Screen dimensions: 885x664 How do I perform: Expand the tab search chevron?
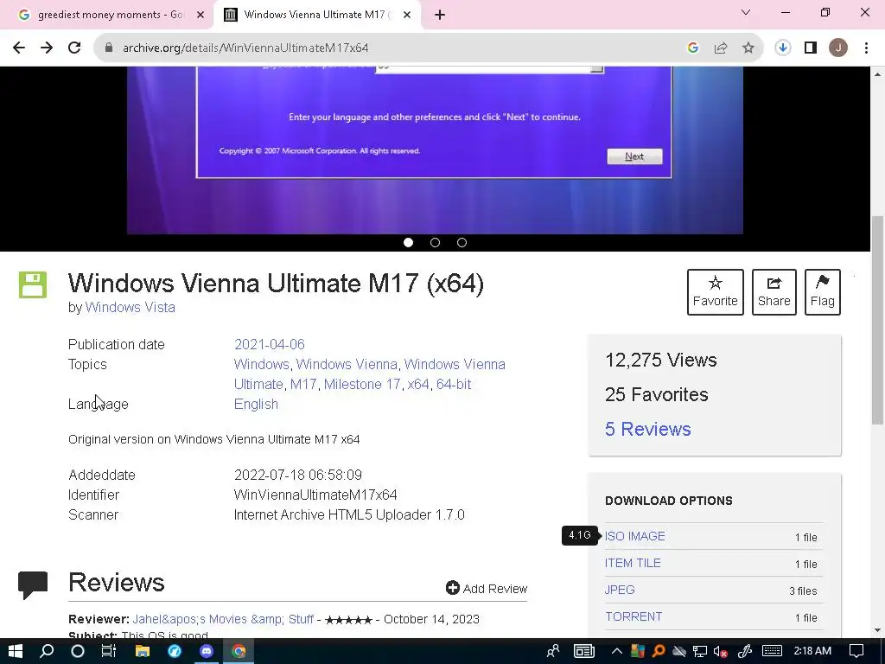pyautogui.click(x=746, y=12)
